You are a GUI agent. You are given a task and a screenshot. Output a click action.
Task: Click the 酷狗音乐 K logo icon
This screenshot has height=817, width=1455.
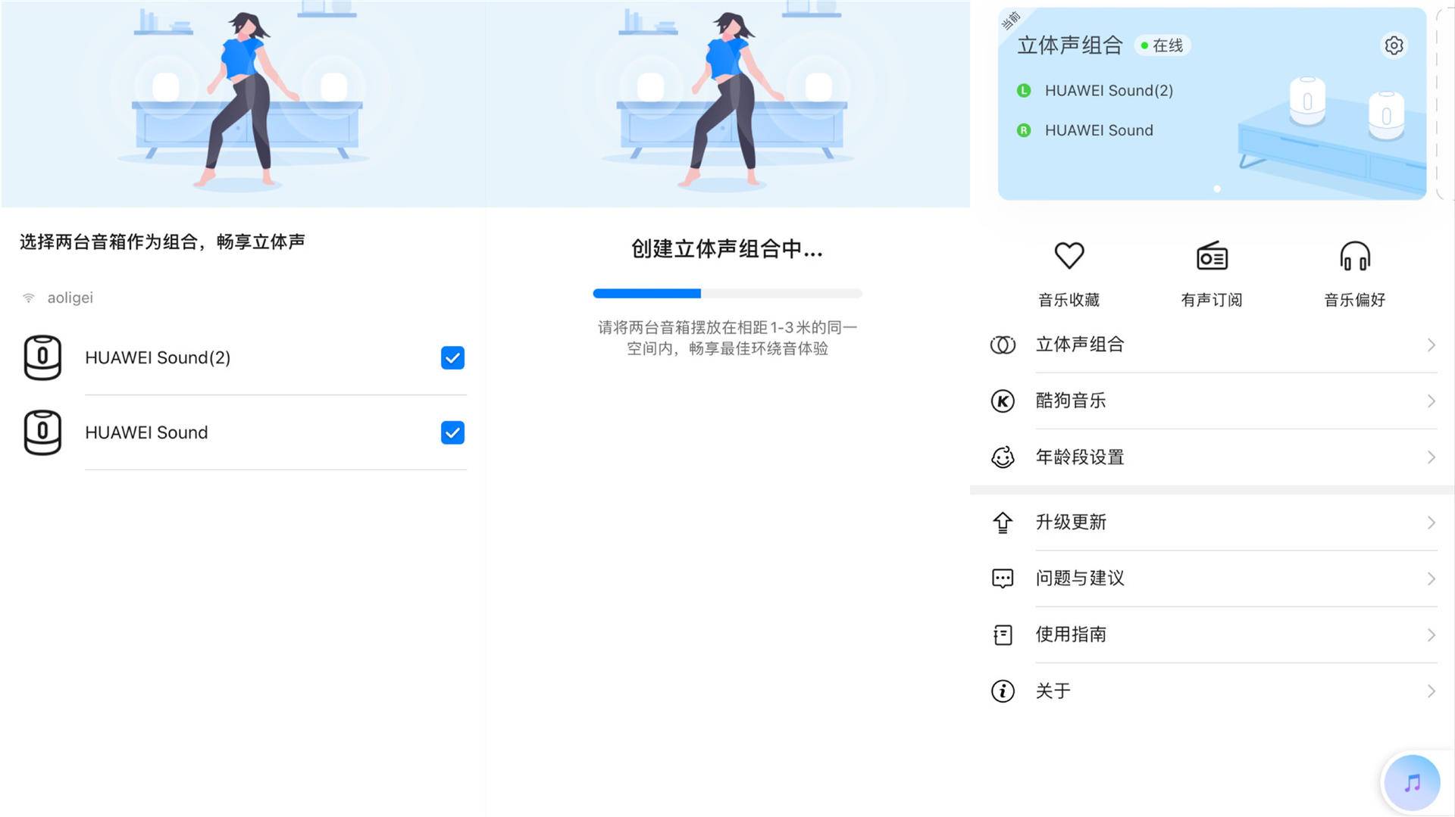pos(1003,401)
